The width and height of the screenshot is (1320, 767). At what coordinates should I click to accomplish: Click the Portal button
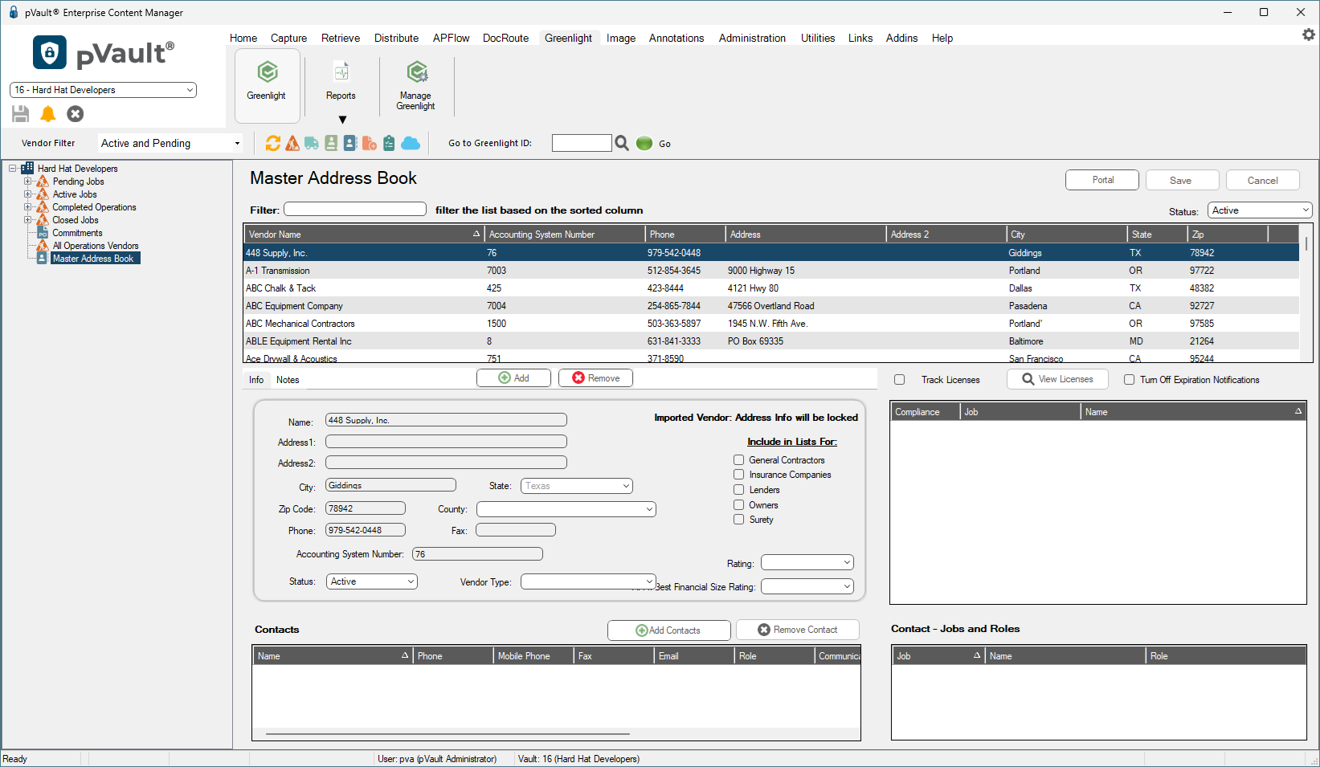(1102, 180)
